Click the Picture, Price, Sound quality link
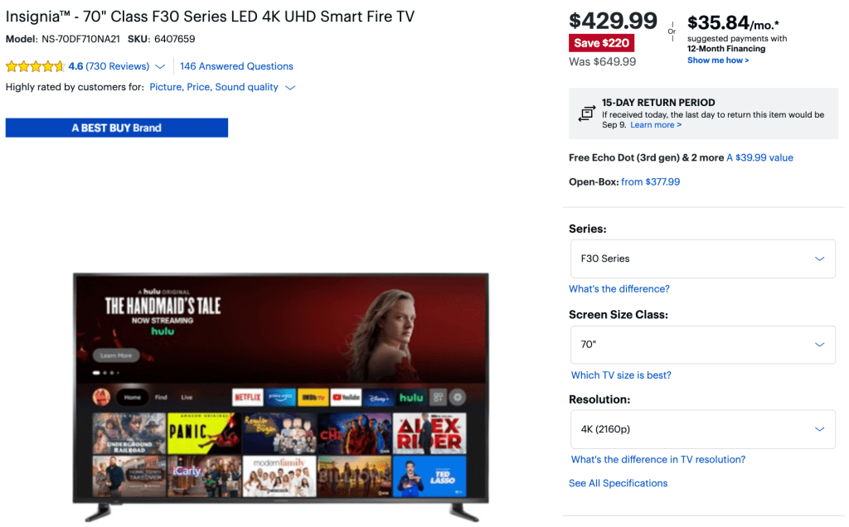Viewport: 849px width, 527px height. (x=214, y=87)
